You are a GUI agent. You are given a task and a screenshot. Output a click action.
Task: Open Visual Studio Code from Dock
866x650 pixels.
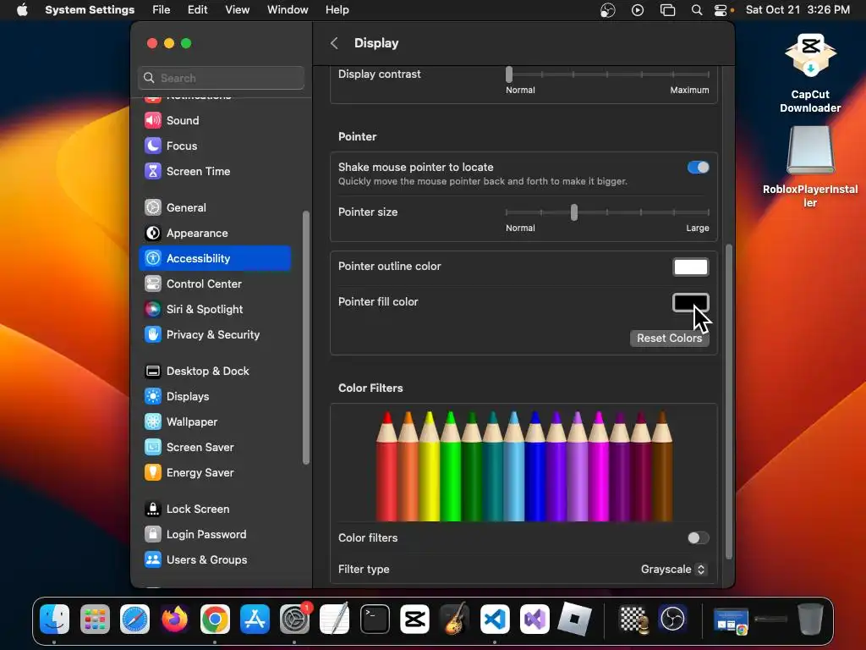click(x=495, y=619)
